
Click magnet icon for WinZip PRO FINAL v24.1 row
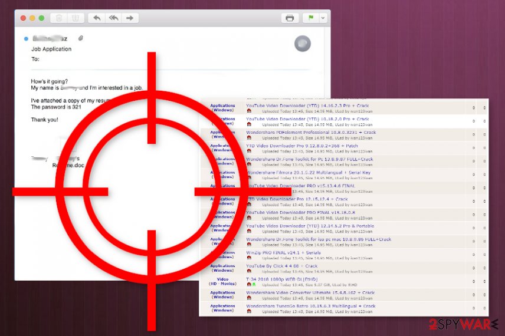coord(249,258)
